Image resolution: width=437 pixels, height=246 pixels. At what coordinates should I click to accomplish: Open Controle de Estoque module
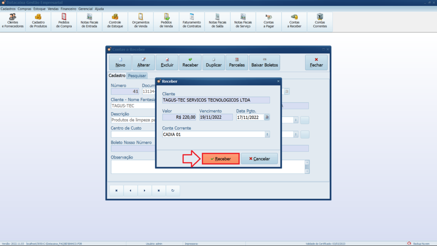(x=115, y=21)
